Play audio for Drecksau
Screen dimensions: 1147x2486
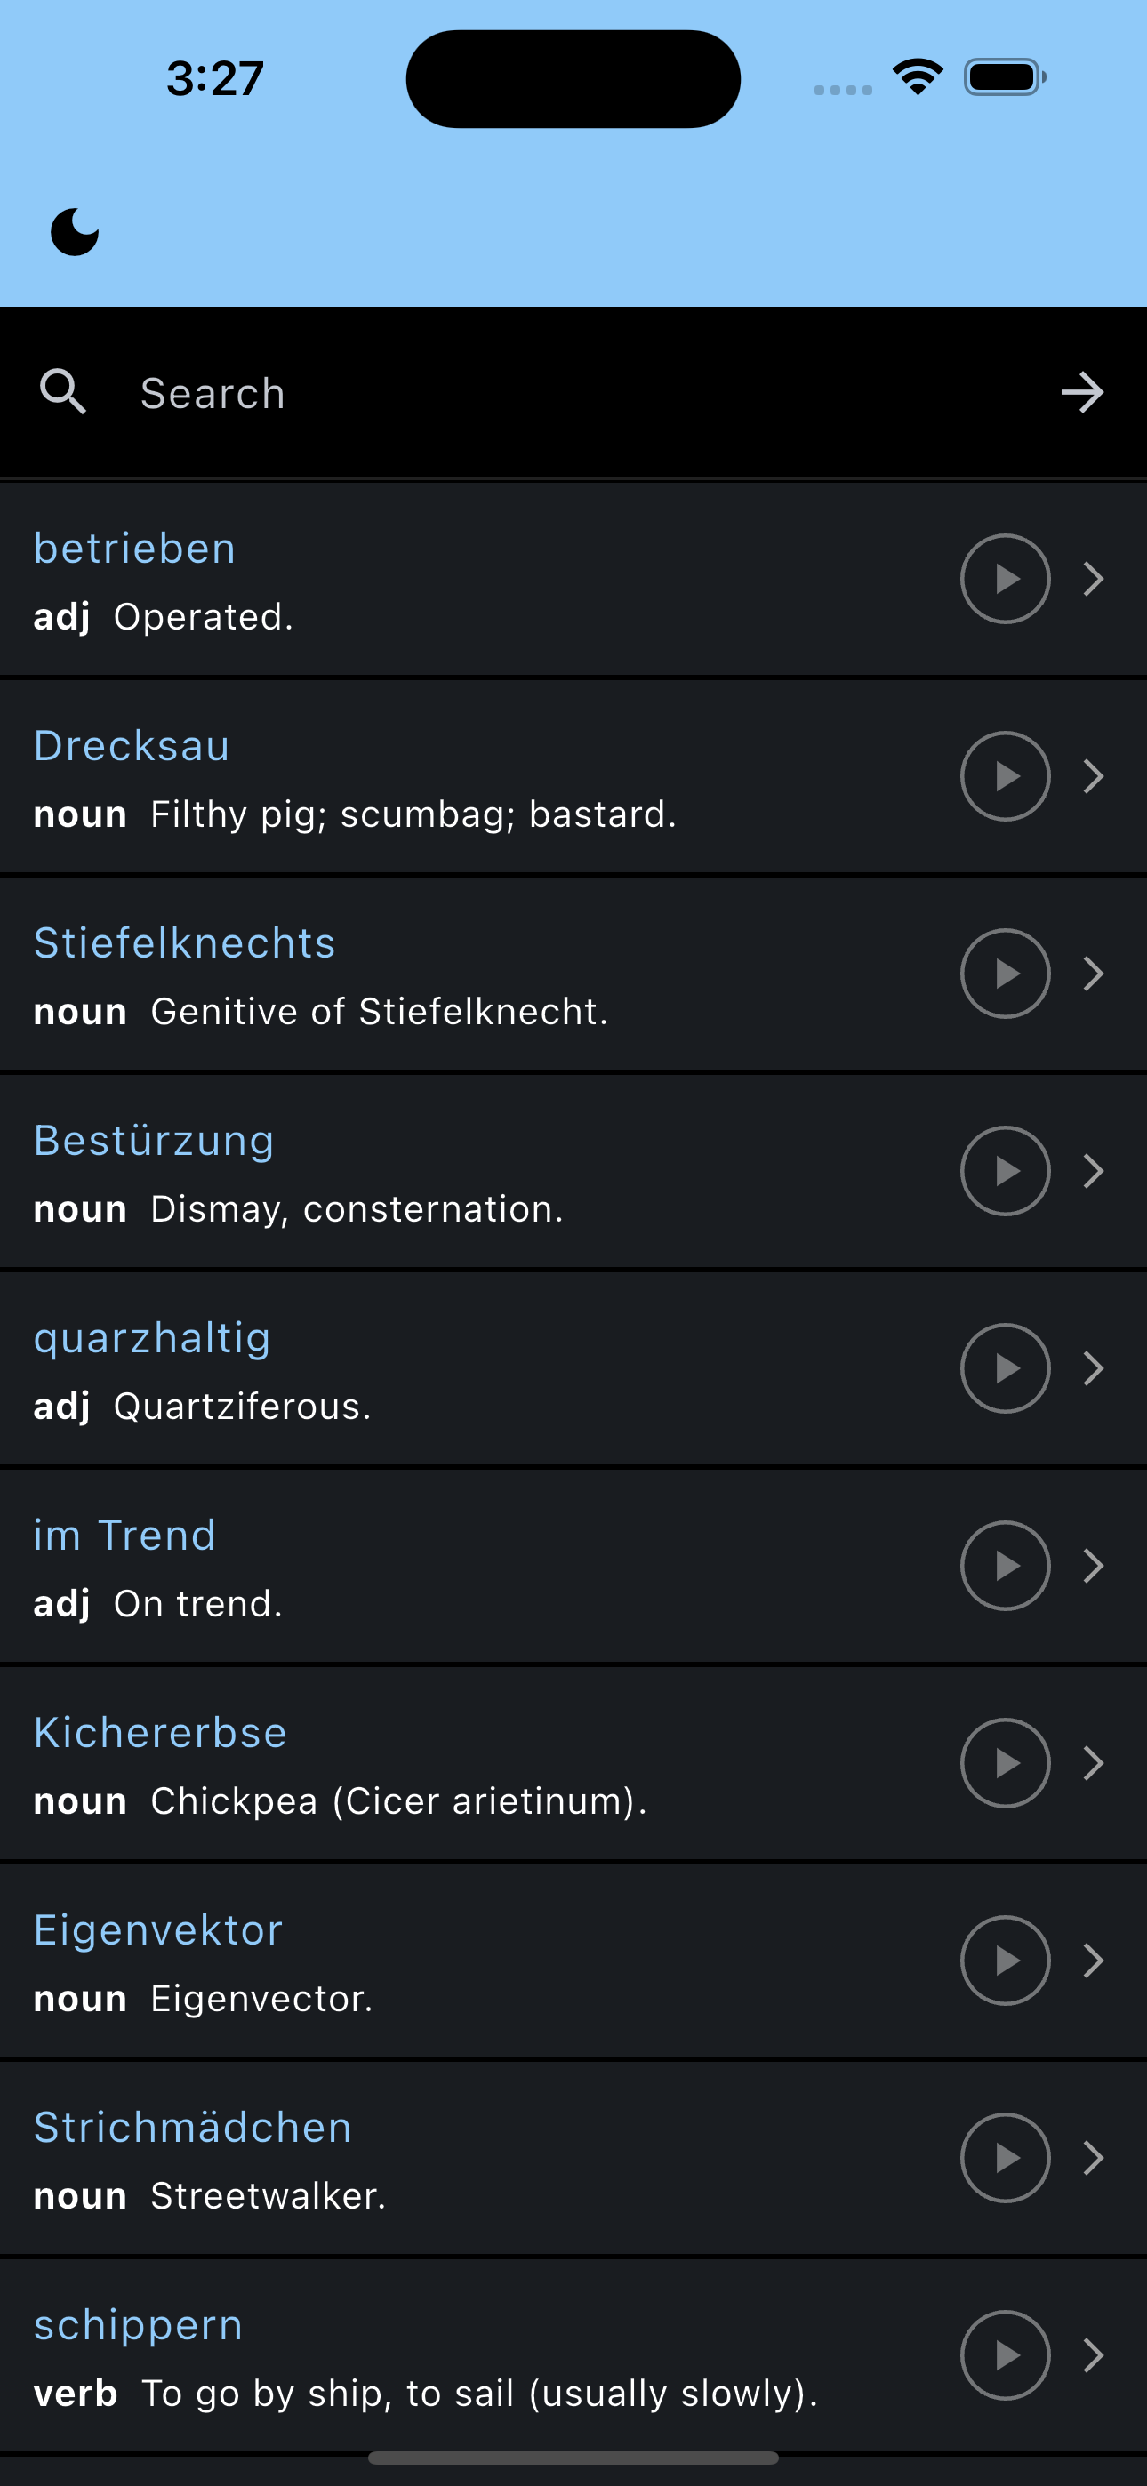point(1005,776)
